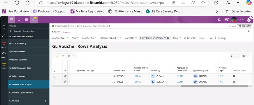Viewport: 254px width, 105px height.
Task: Pin the search panel
Action: (249, 32)
